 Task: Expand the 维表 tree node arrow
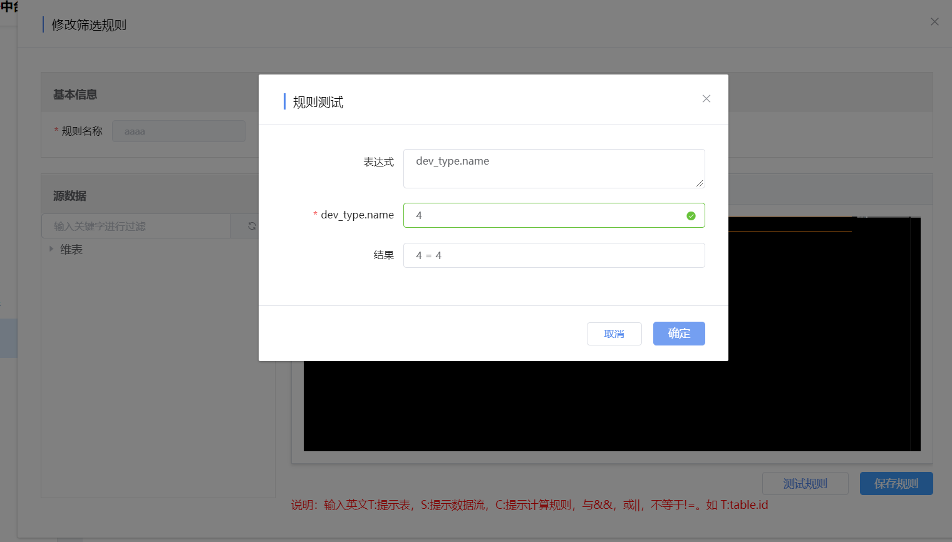coord(51,249)
